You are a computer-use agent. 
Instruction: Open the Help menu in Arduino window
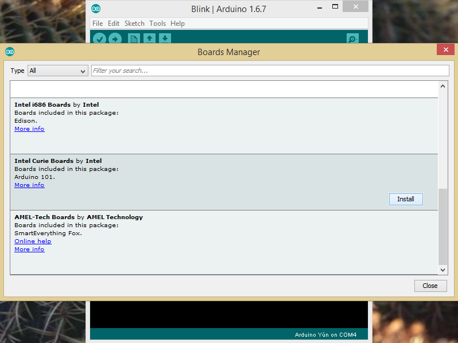pyautogui.click(x=177, y=24)
